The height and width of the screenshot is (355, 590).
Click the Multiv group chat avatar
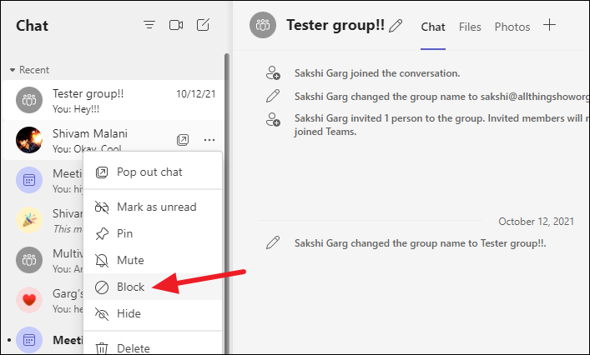tap(29, 260)
